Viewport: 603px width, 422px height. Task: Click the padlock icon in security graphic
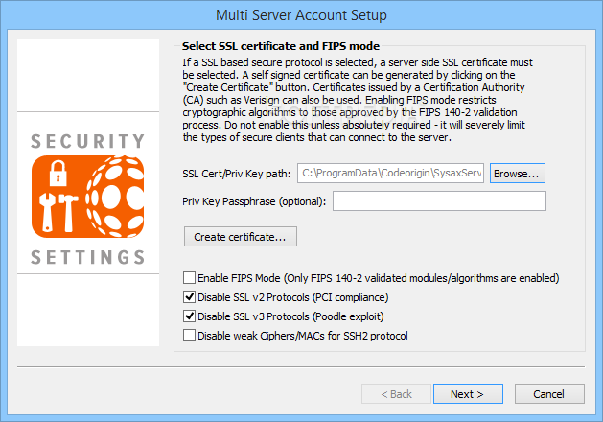pos(58,173)
